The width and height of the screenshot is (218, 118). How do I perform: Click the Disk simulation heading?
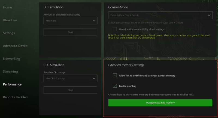click(53, 7)
